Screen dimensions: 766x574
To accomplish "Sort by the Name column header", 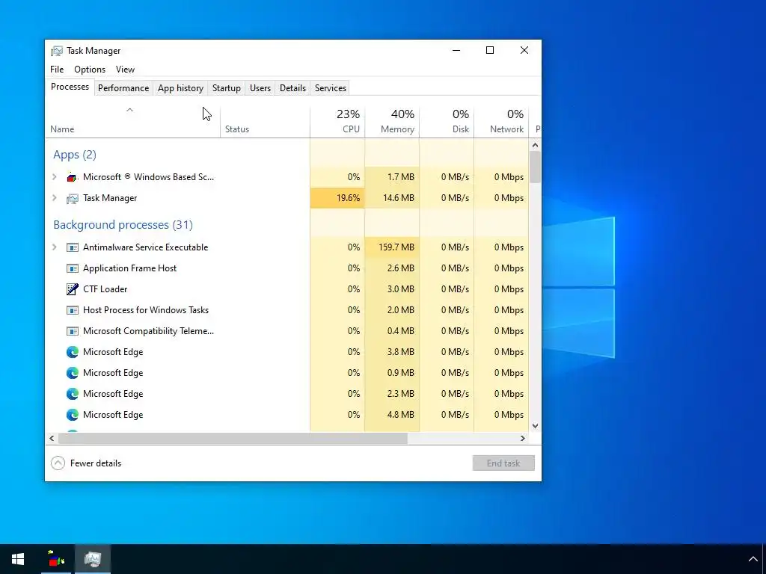I will coord(133,121).
